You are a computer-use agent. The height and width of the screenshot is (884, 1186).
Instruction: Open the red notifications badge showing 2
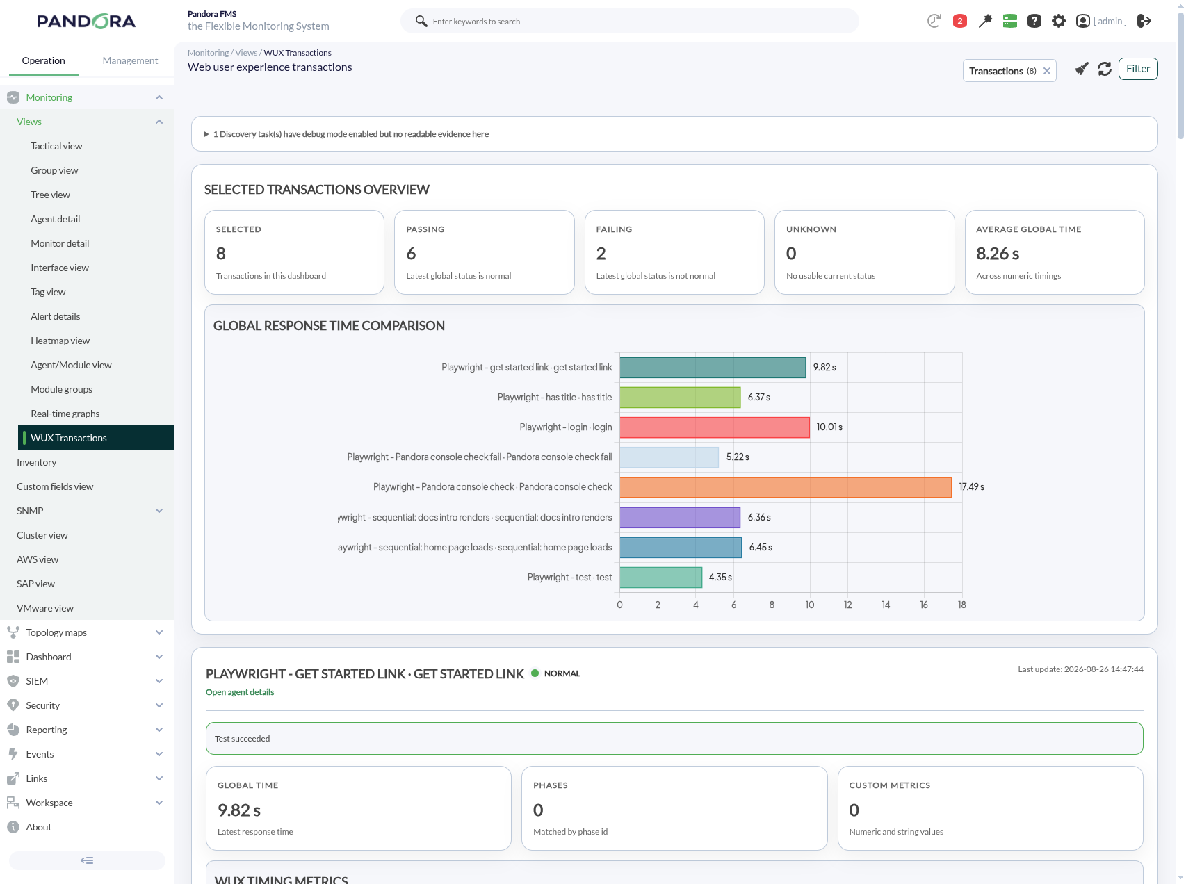point(960,21)
